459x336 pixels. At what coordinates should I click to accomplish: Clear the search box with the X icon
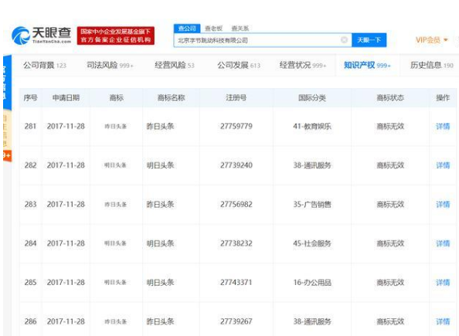pos(345,40)
